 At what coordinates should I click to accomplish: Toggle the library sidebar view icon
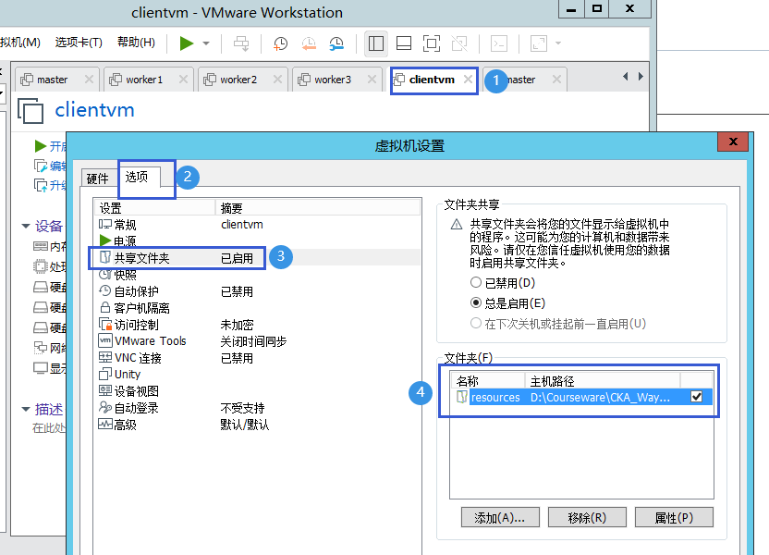coord(376,43)
